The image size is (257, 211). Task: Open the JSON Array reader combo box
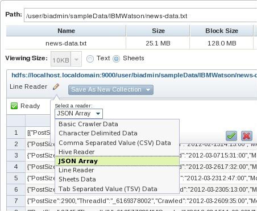(x=78, y=114)
